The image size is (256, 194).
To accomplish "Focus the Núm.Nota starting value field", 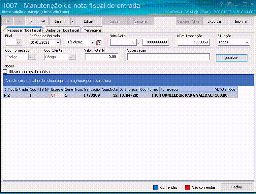I will click(x=123, y=42).
